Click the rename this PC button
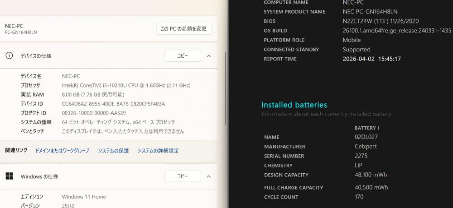This screenshot has width=453, height=208. 184,29
